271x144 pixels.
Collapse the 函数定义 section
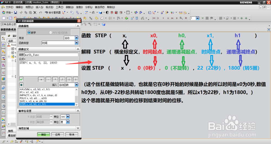78,49
